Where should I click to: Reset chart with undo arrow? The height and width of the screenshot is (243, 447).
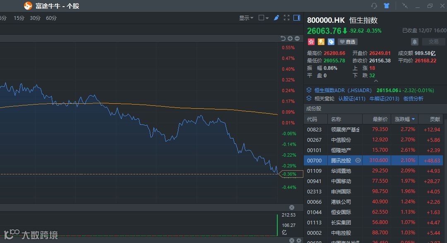point(283,38)
